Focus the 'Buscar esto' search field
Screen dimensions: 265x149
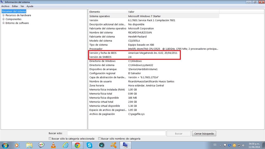pyautogui.click(x=116, y=133)
